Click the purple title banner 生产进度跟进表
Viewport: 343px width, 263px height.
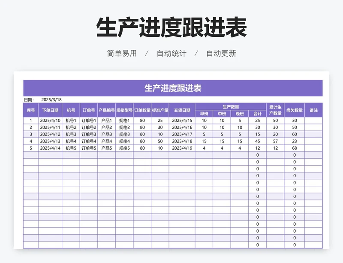pyautogui.click(x=173, y=88)
